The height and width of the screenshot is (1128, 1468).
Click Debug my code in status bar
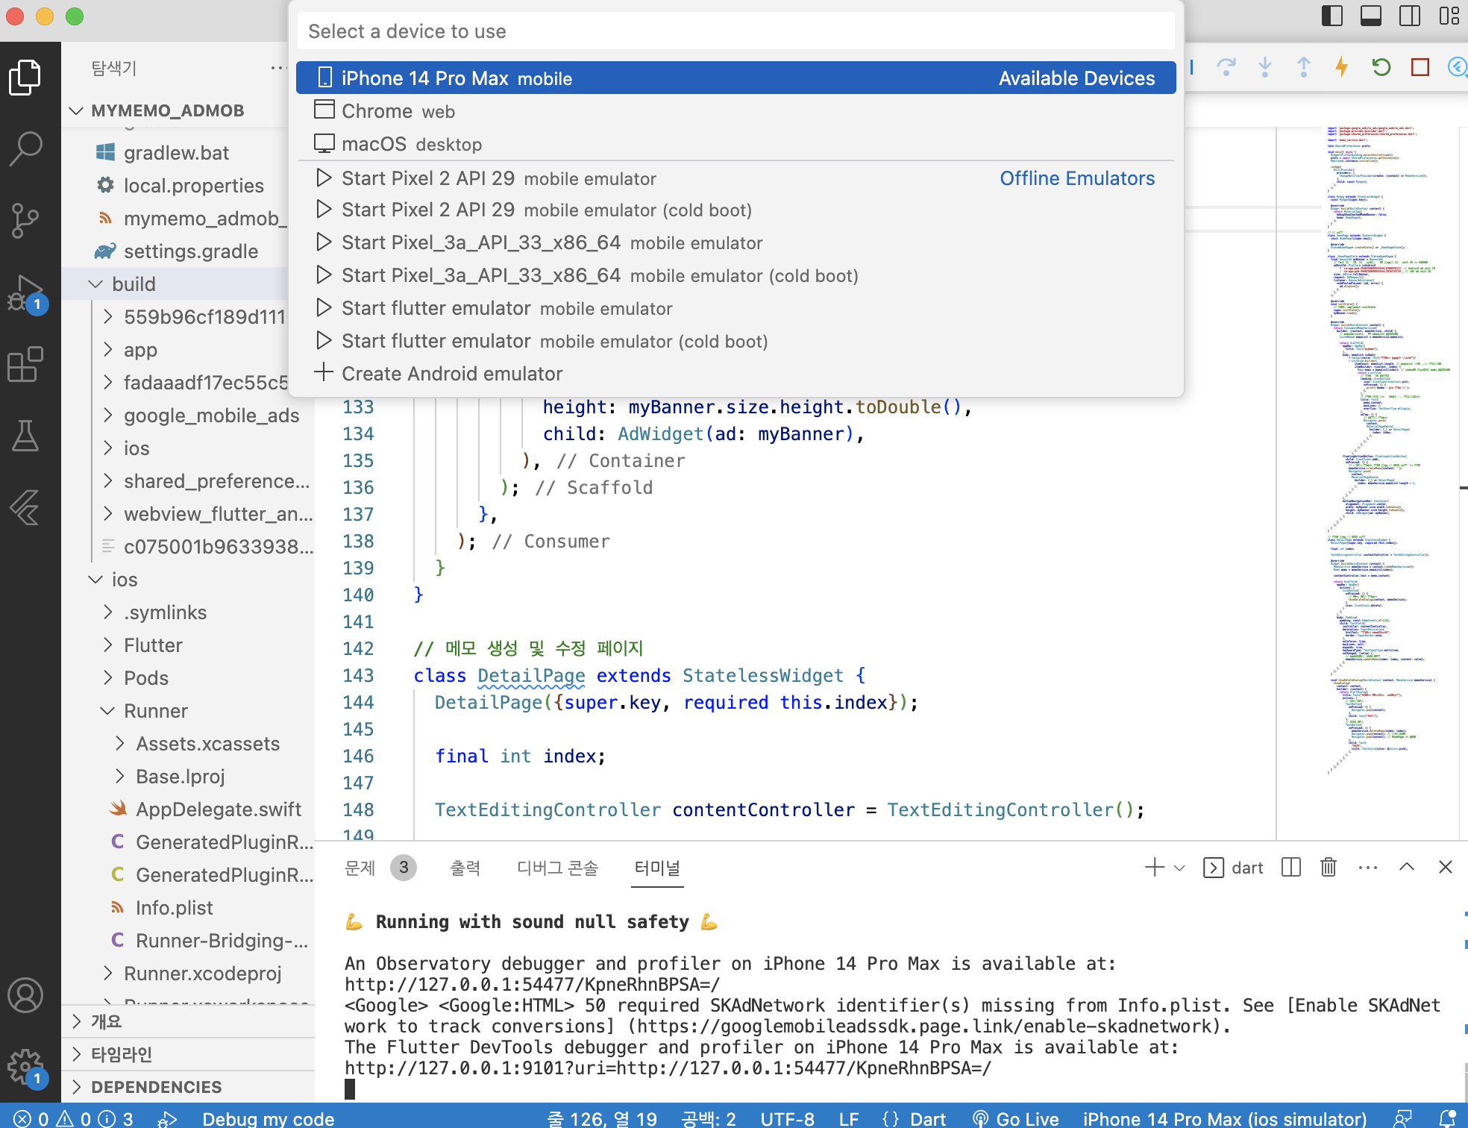[x=268, y=1118]
